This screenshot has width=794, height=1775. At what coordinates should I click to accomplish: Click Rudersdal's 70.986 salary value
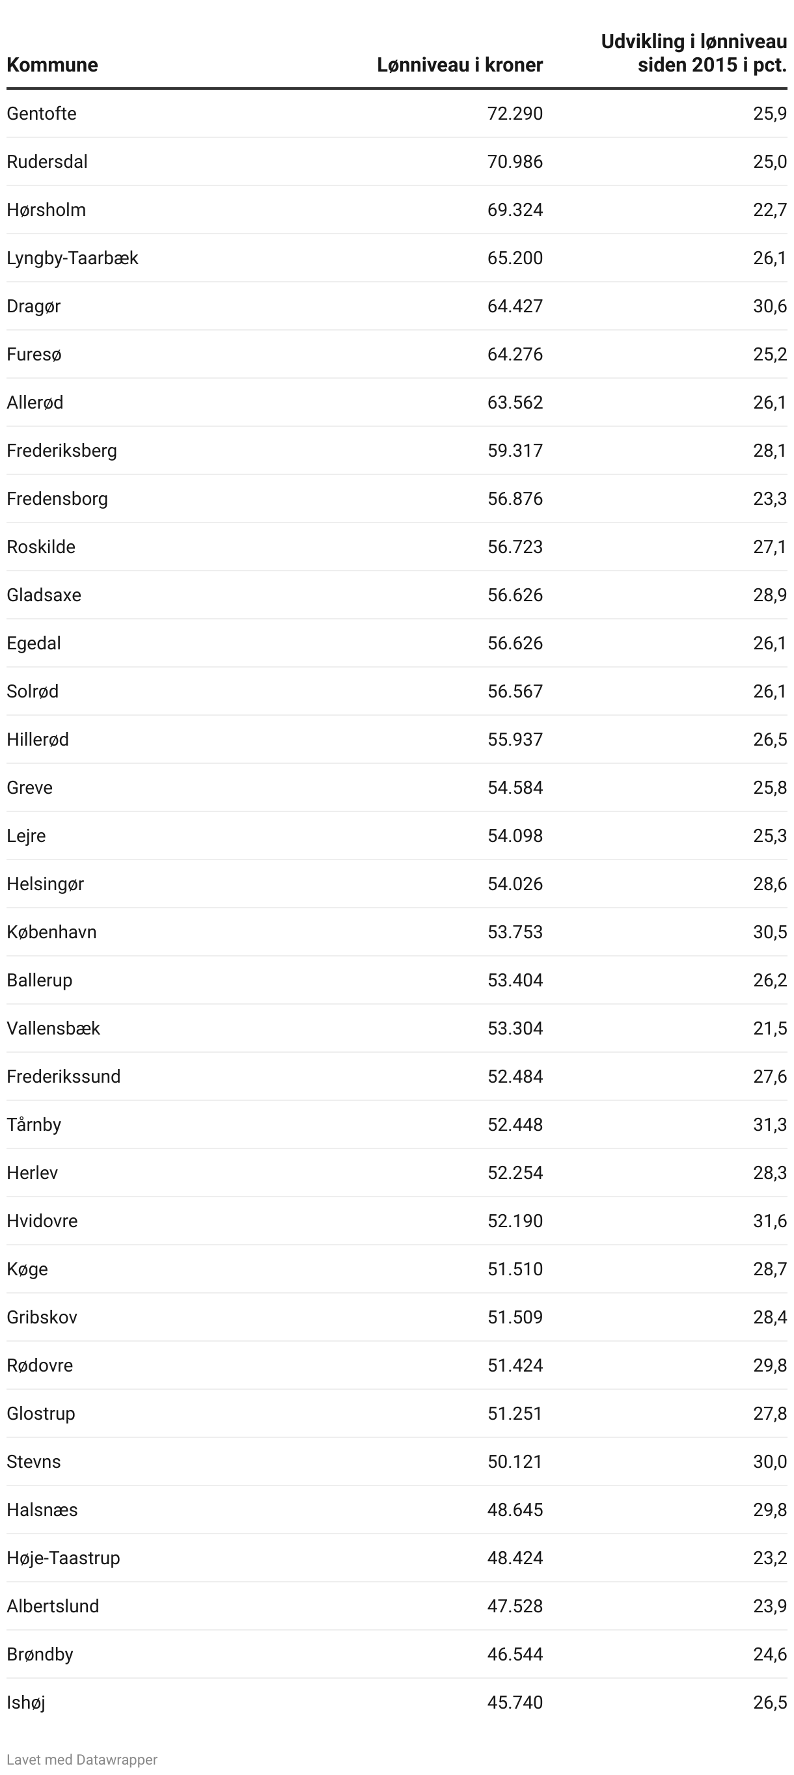pos(515,161)
